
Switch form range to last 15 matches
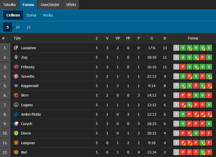tap(28, 27)
